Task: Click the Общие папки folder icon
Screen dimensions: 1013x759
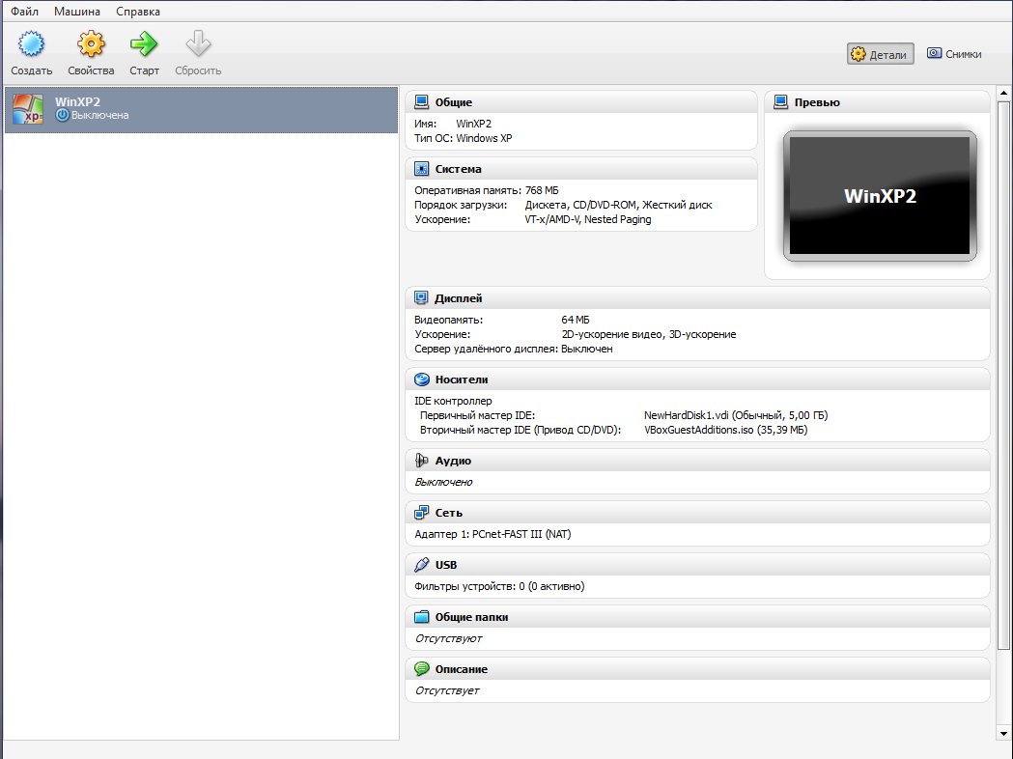Action: point(421,617)
